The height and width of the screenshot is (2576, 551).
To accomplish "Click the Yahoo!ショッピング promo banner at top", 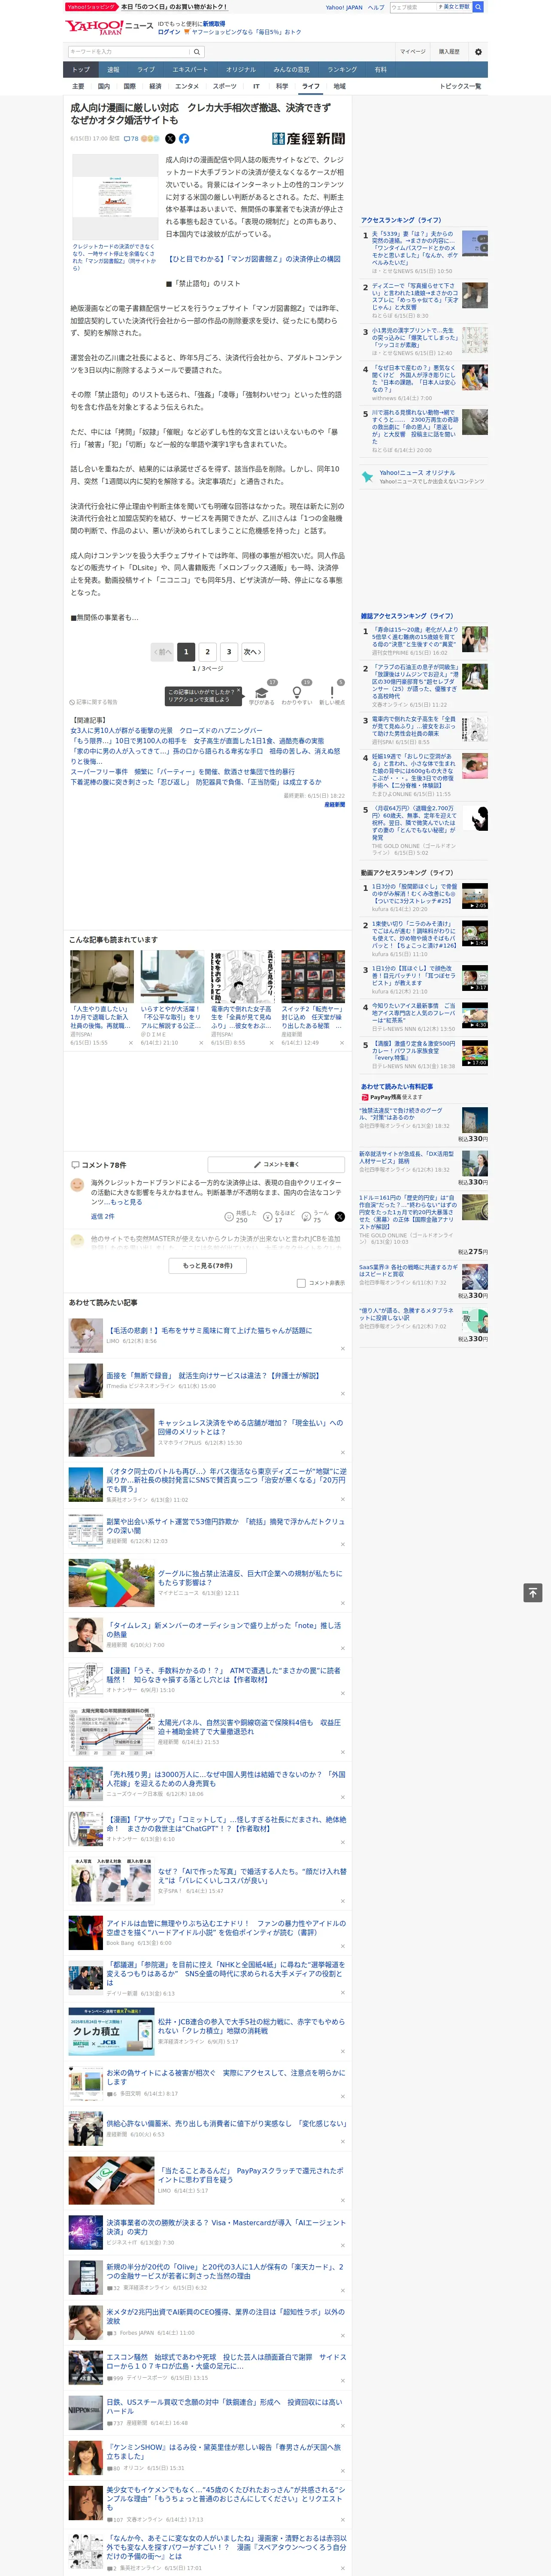I will [147, 7].
